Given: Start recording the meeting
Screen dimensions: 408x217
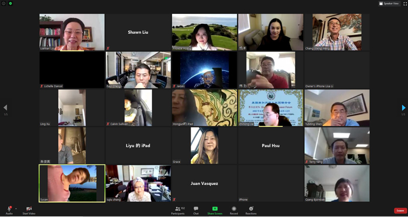Looking at the screenshot, I should [234, 210].
